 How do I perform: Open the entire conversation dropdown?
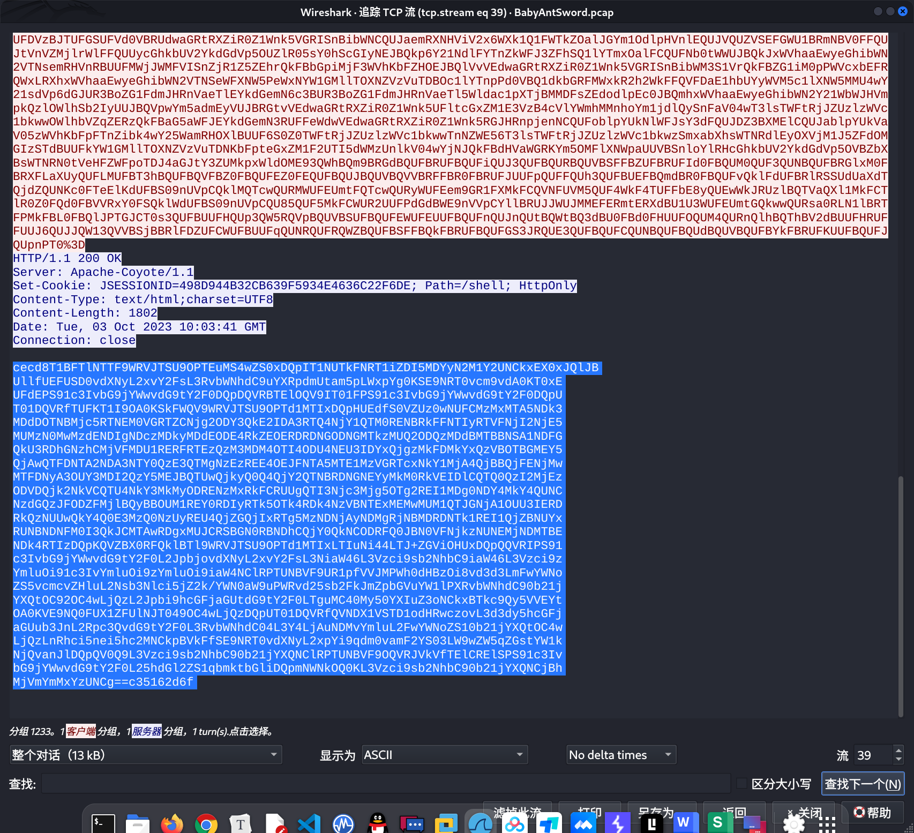(146, 755)
